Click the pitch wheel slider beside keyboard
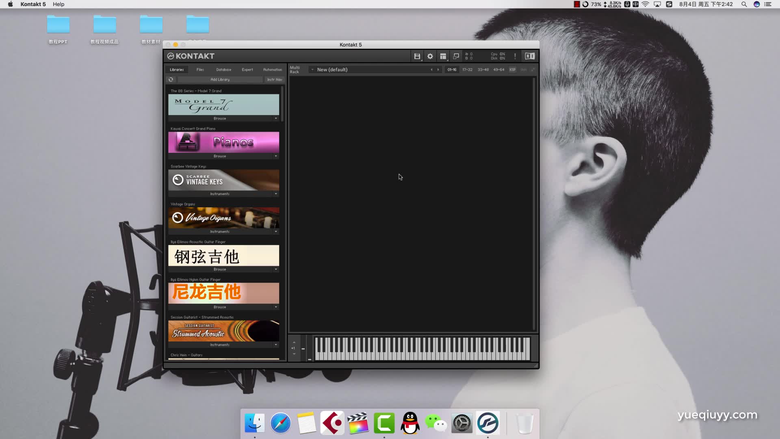The width and height of the screenshot is (780, 439). click(x=303, y=348)
